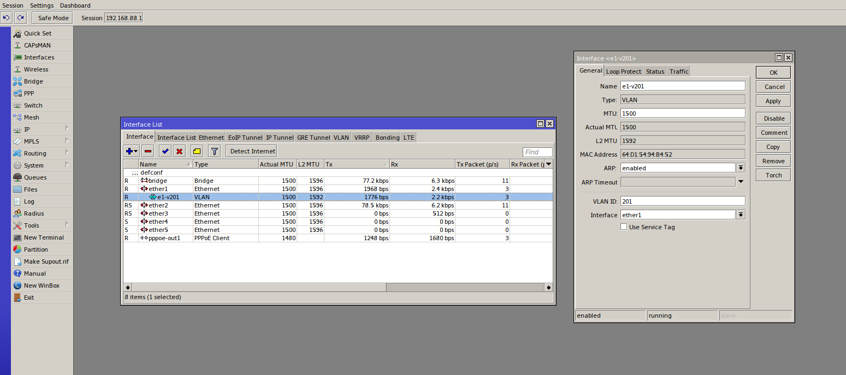Click the Detect Internet button
This screenshot has width=846, height=375.
(252, 151)
